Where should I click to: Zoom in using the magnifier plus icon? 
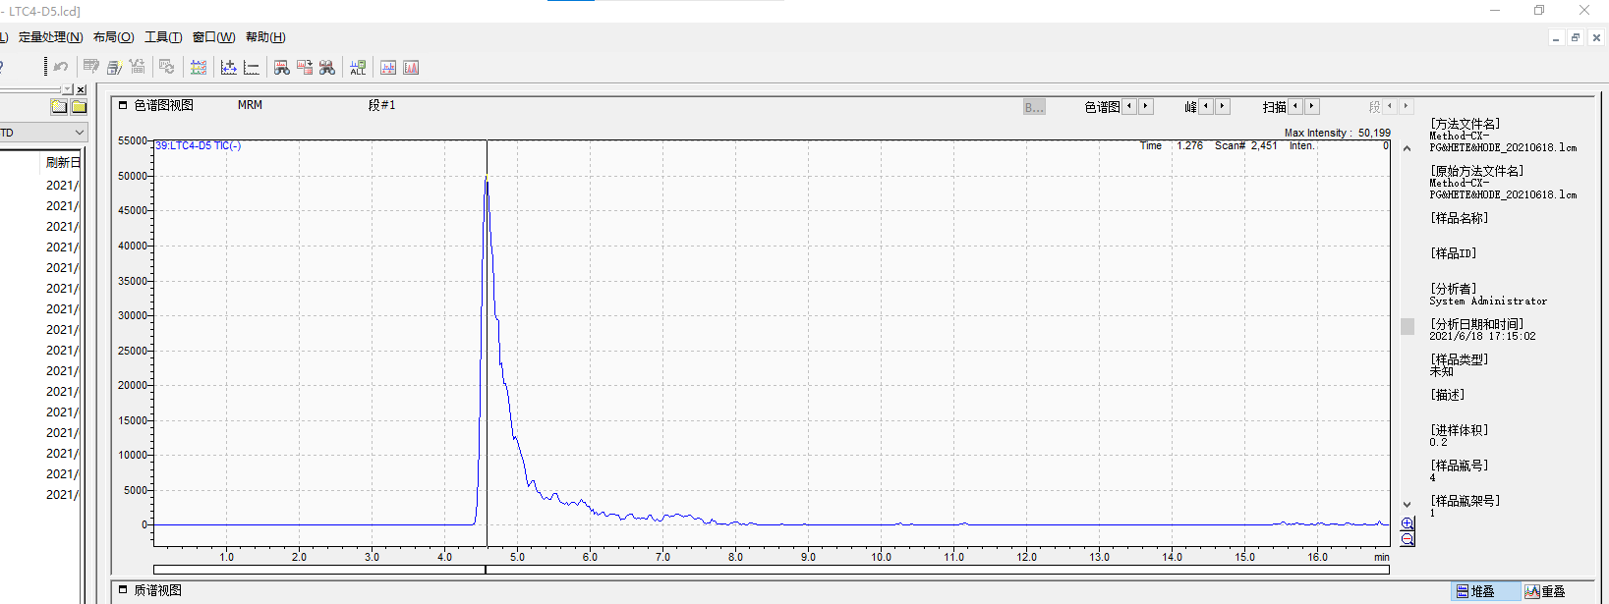point(1408,524)
